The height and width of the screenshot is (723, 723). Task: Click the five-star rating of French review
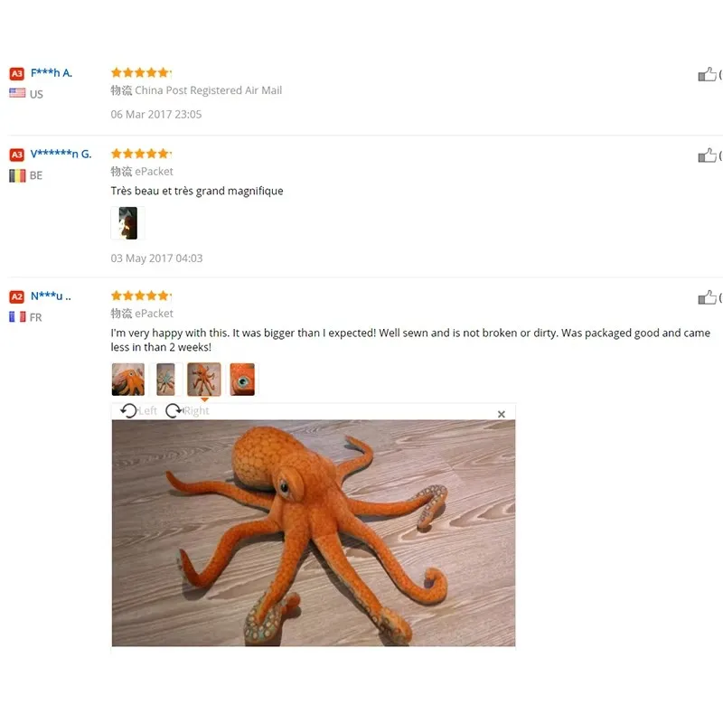(x=141, y=296)
